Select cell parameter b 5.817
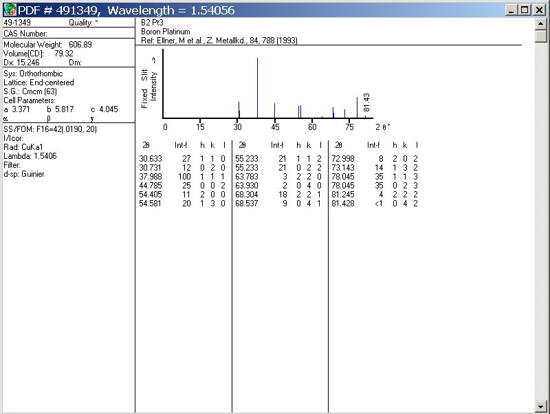This screenshot has width=550, height=414. click(x=60, y=109)
